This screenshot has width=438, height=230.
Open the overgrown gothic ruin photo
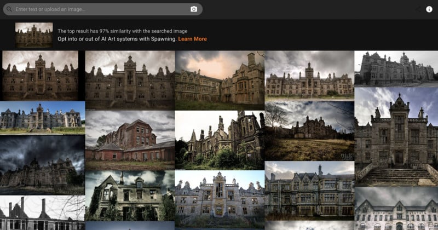[x=220, y=140]
